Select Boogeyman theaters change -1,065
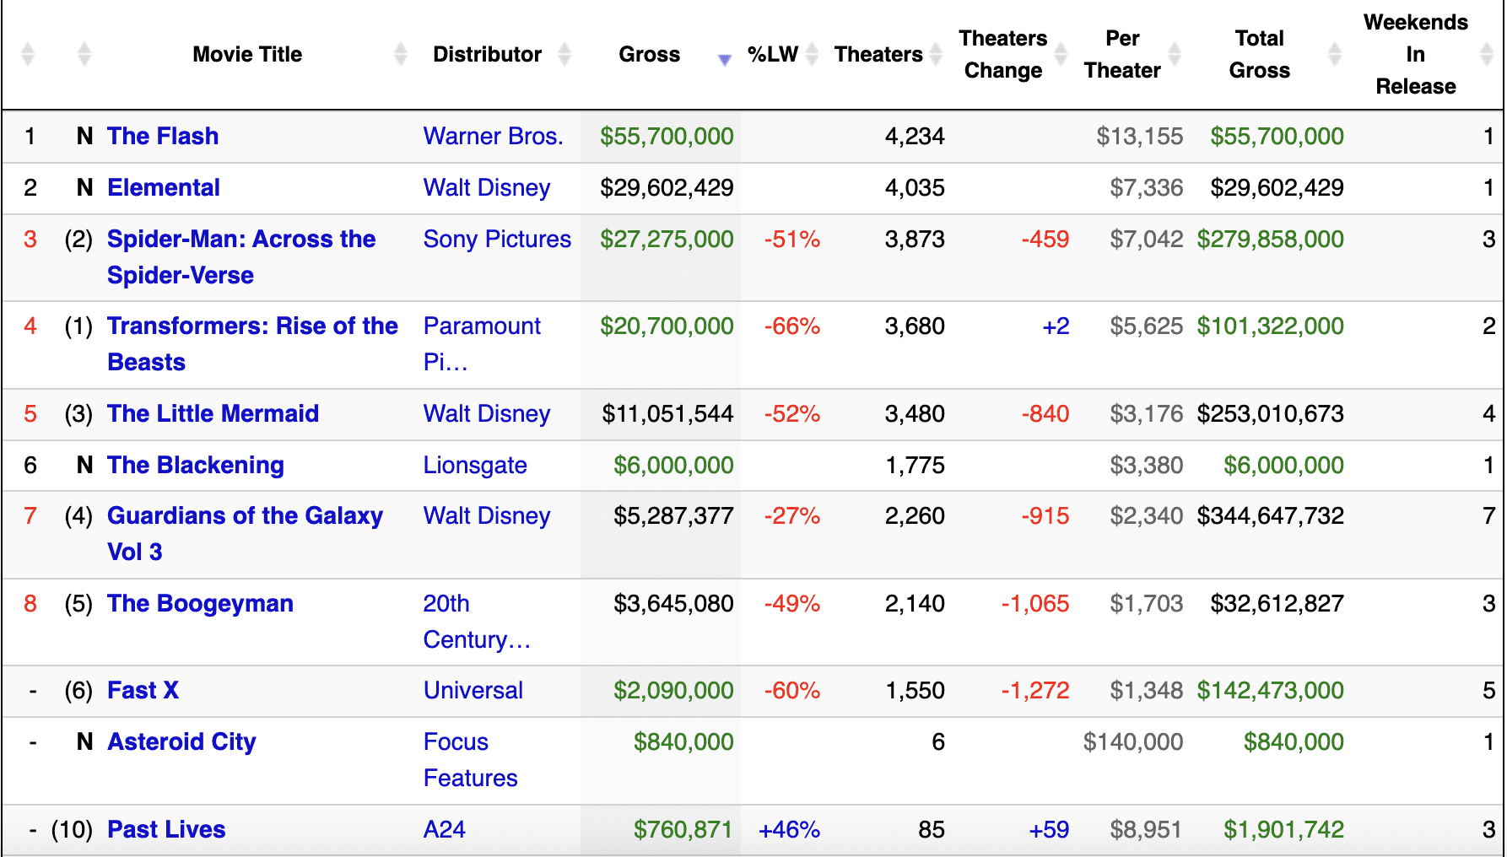The image size is (1507, 857). (1035, 603)
